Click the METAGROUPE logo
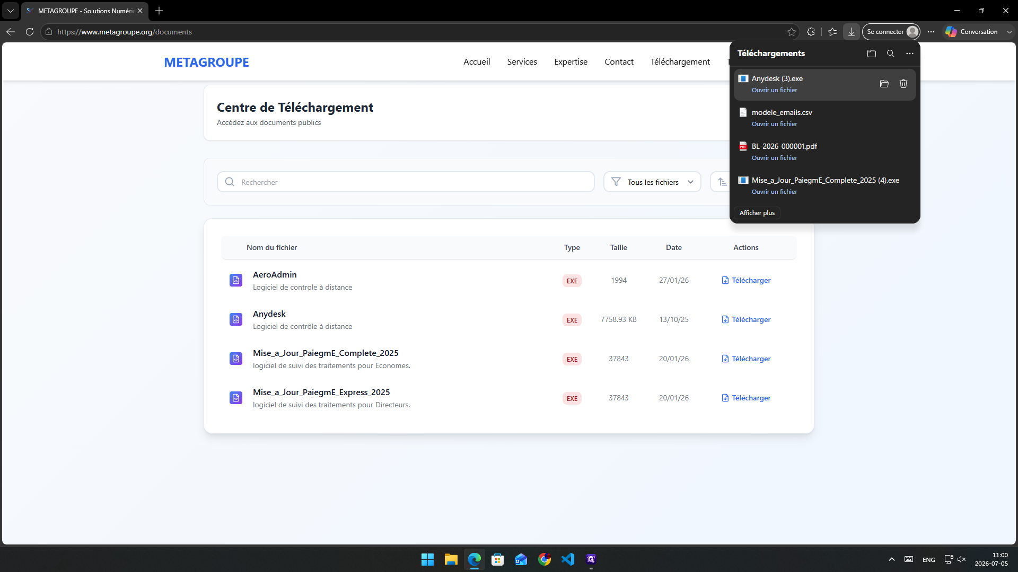Image resolution: width=1018 pixels, height=572 pixels. point(206,62)
